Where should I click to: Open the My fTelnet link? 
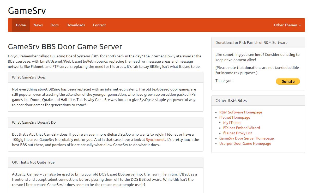click(x=232, y=123)
